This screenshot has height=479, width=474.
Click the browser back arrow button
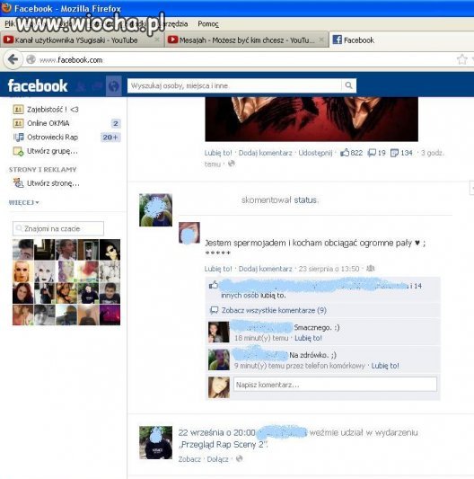point(13,59)
